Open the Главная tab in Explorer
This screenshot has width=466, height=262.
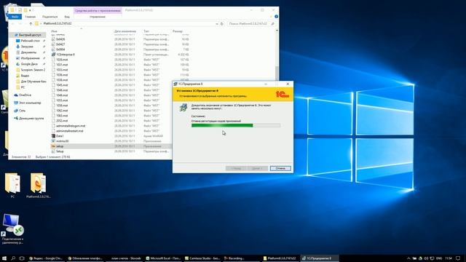point(31,17)
